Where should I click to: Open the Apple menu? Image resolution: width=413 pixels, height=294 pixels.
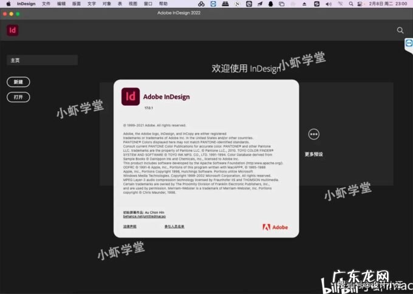point(9,4)
